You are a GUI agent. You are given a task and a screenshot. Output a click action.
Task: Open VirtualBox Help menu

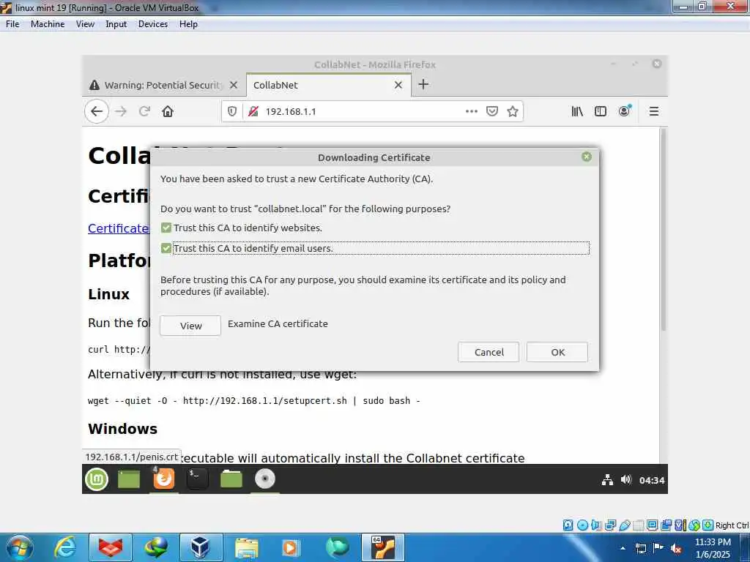pos(188,24)
